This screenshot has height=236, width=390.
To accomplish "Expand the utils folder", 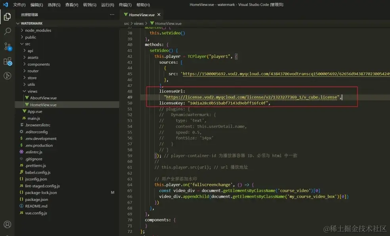I will pos(25,84).
